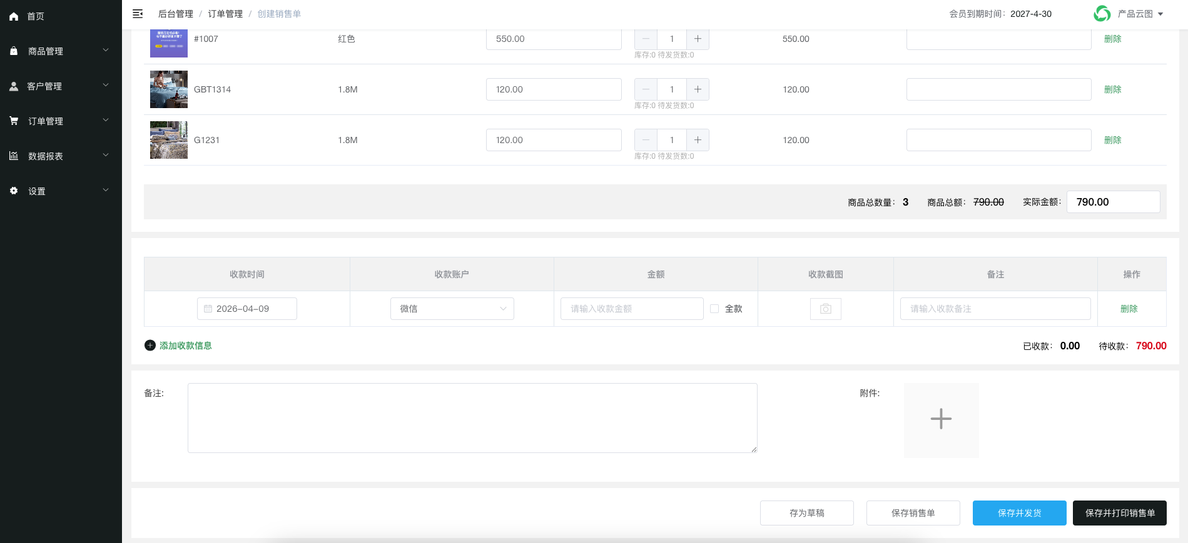
Task: Click the large plus to add 附件
Action: click(x=941, y=419)
